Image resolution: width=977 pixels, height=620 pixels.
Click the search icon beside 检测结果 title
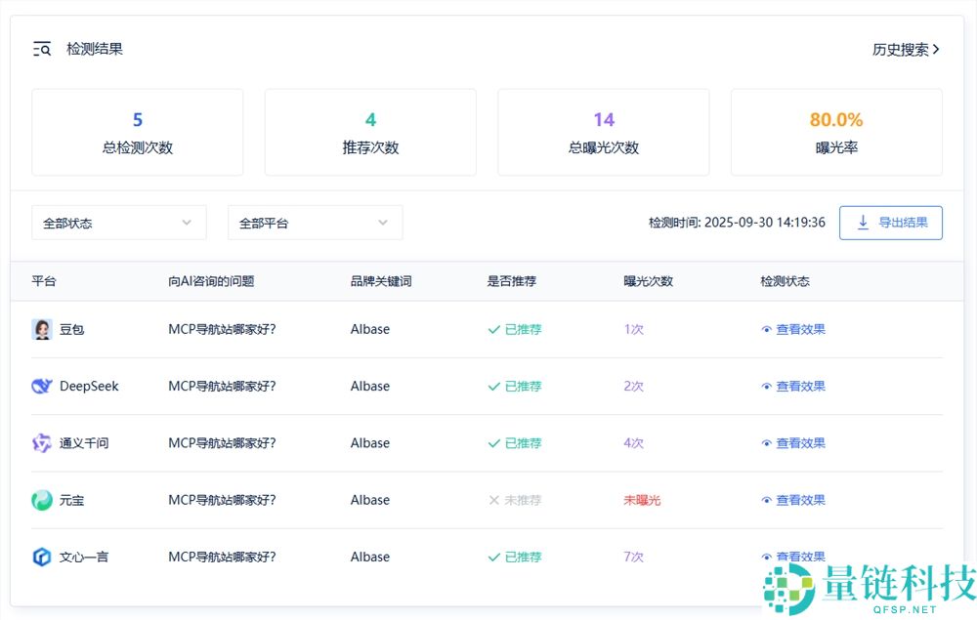(40, 48)
